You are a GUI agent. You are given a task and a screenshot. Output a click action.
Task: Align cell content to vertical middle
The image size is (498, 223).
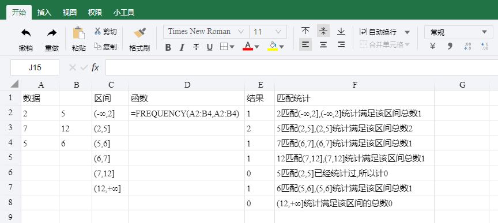click(323, 31)
